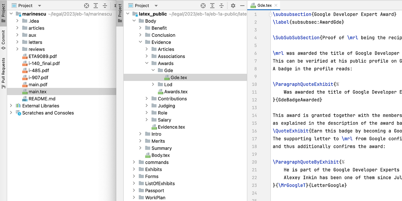Locate opened file in latex_public project panel
Viewport: 402px width, 201px height.
pyautogui.click(x=203, y=6)
